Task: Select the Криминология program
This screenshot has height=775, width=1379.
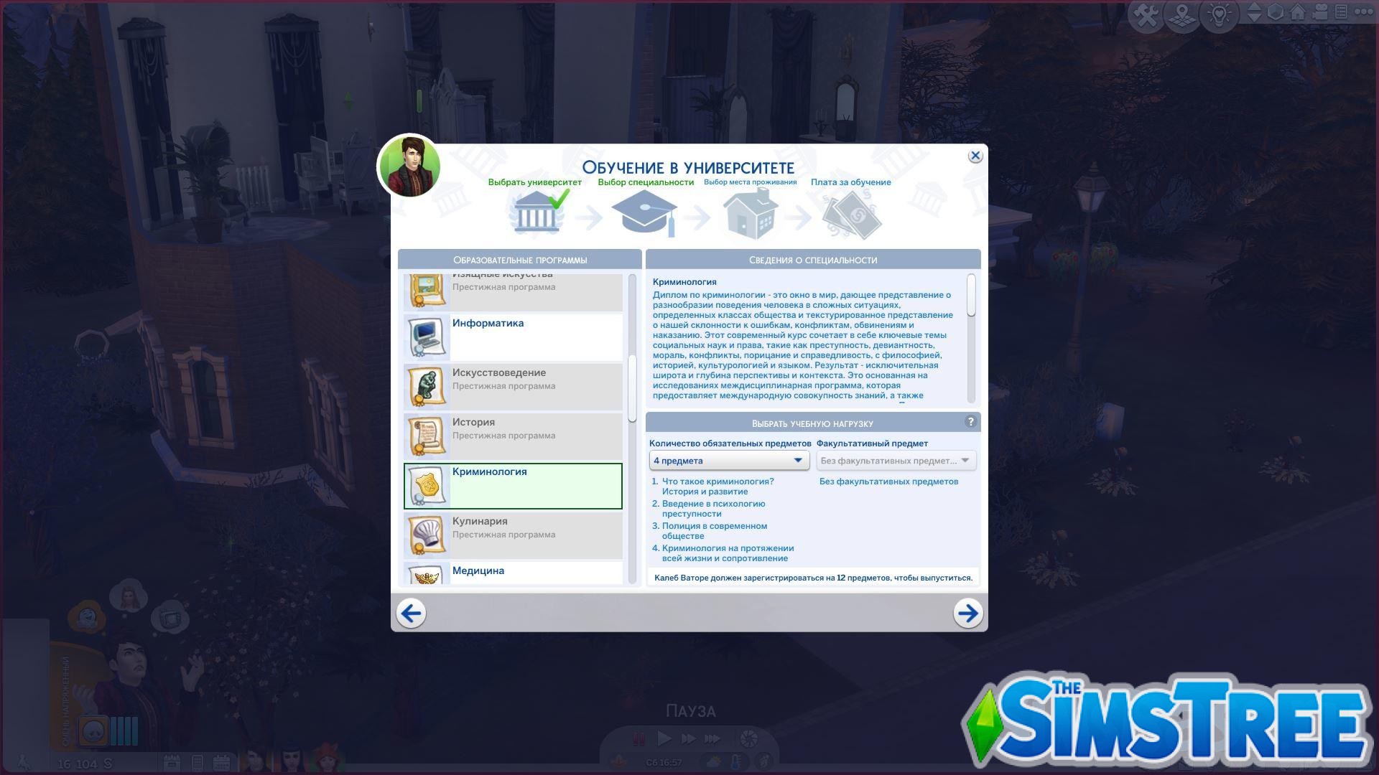Action: (513, 486)
